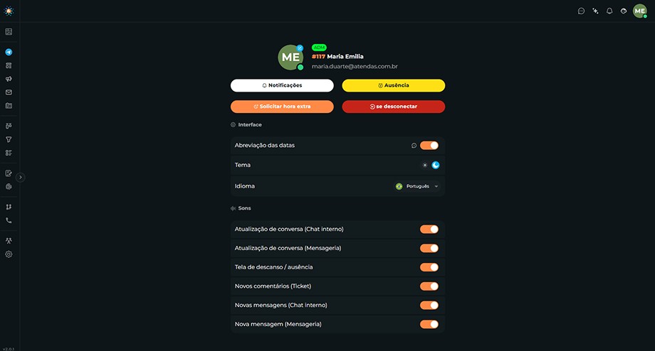Viewport: 655px width, 351px height.
Task: Open the Idioma Português dropdown
Action: [417, 186]
